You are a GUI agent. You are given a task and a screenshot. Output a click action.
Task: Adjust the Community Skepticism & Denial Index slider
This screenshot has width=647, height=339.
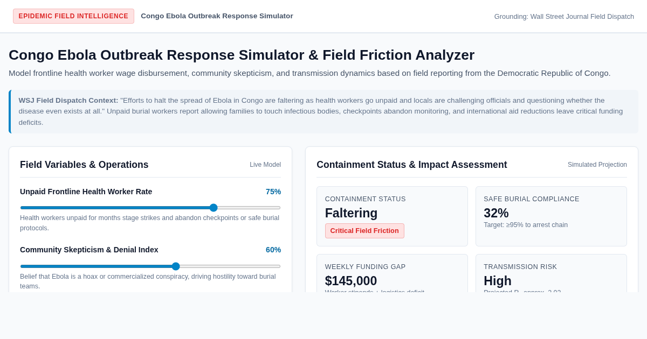(150, 266)
